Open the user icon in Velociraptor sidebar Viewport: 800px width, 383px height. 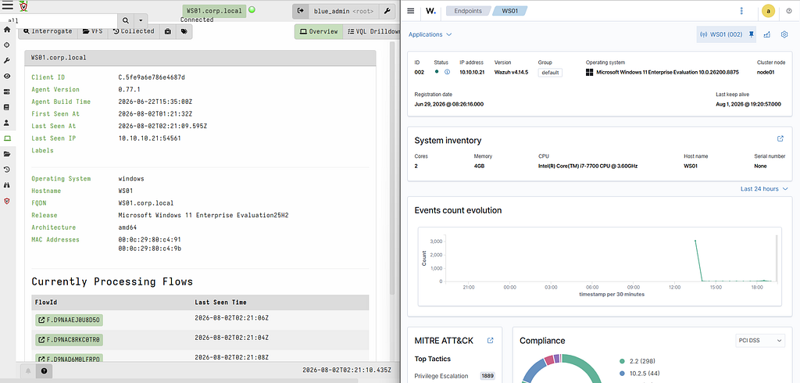(6, 123)
